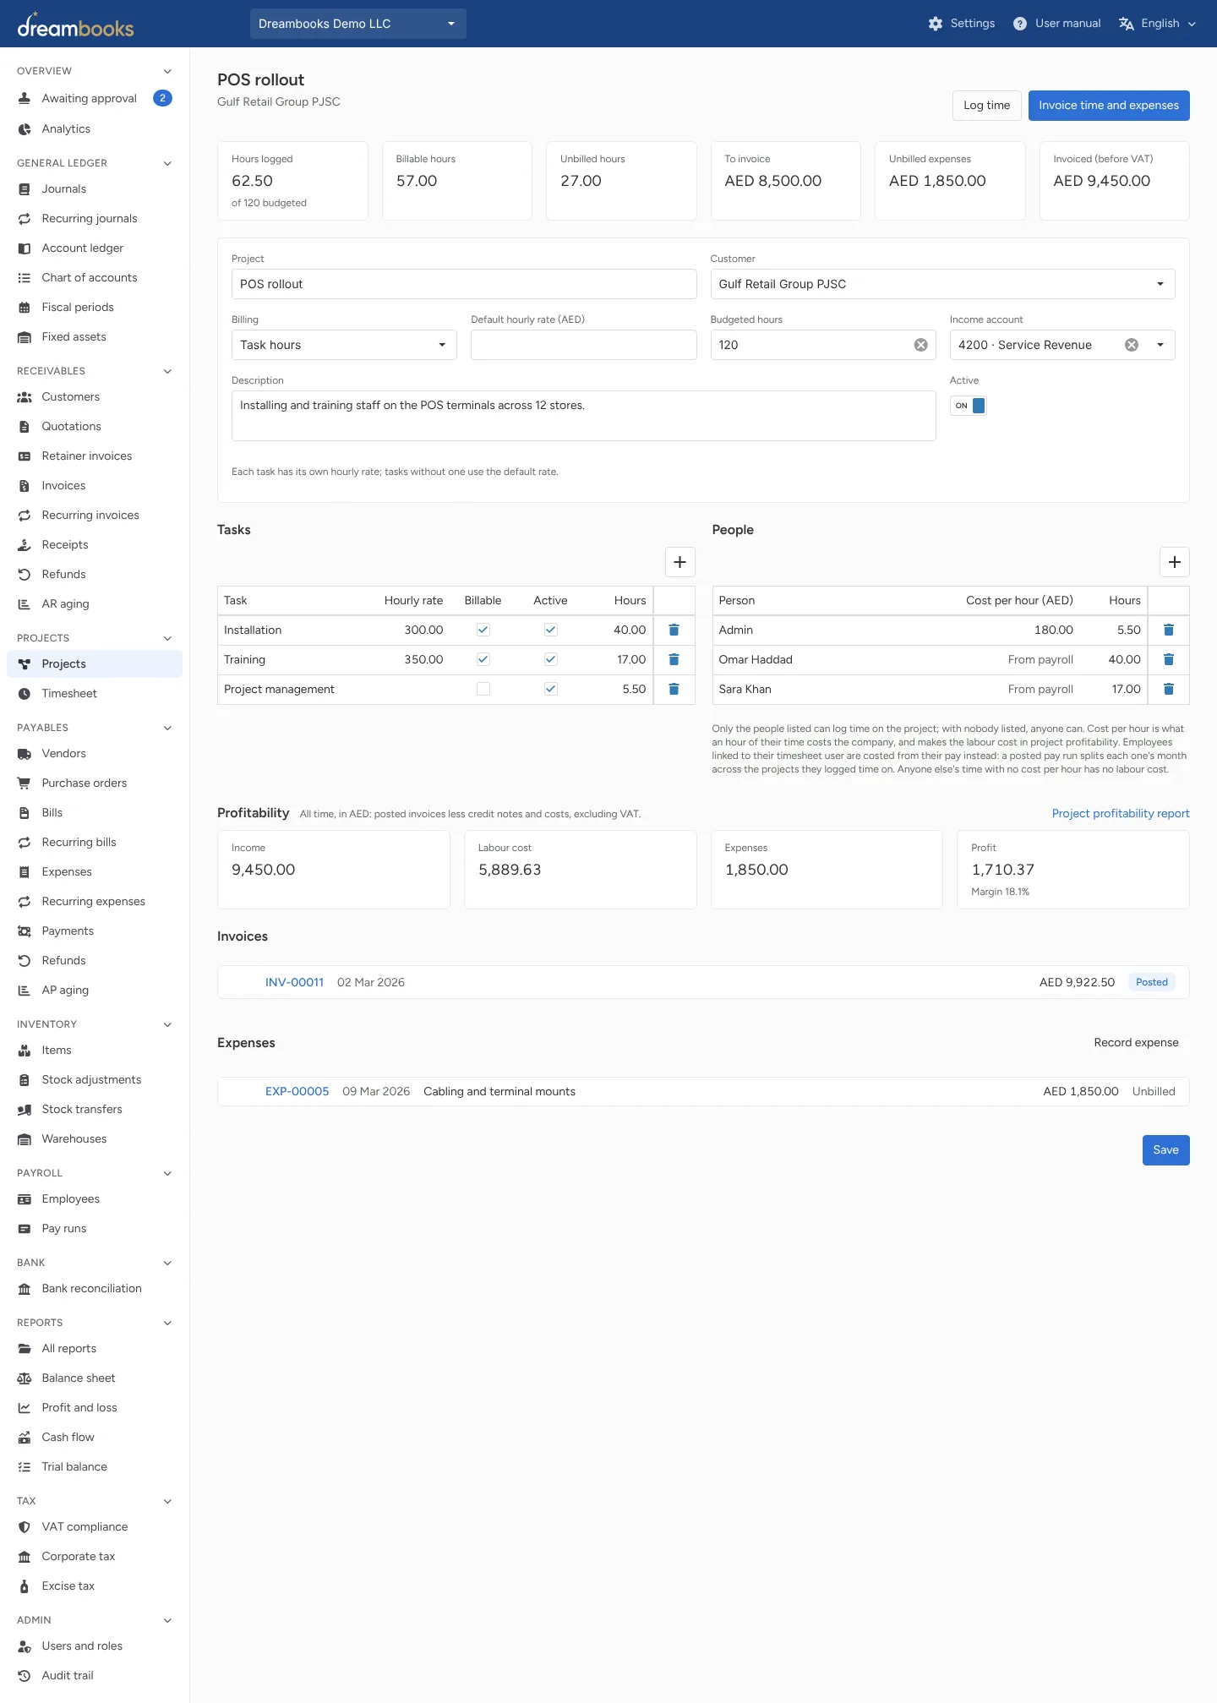Uncheck Active for Project management task
1217x1703 pixels.
550,689
